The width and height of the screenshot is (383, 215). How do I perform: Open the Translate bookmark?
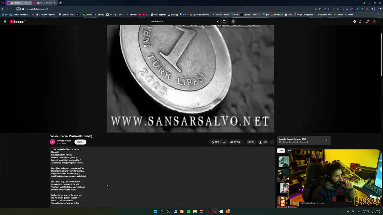(131, 14)
